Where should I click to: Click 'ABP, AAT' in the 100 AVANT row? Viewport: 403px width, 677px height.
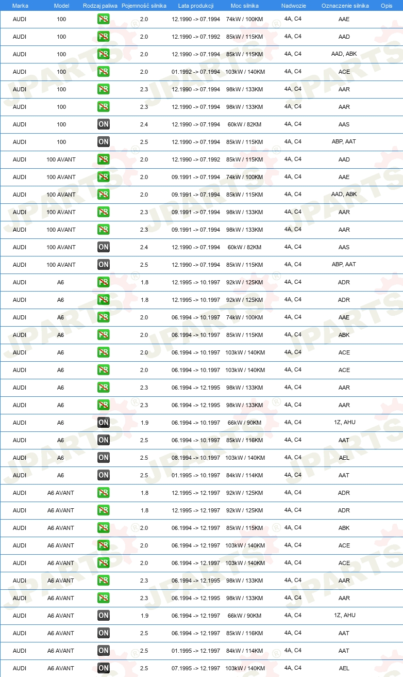tap(344, 264)
